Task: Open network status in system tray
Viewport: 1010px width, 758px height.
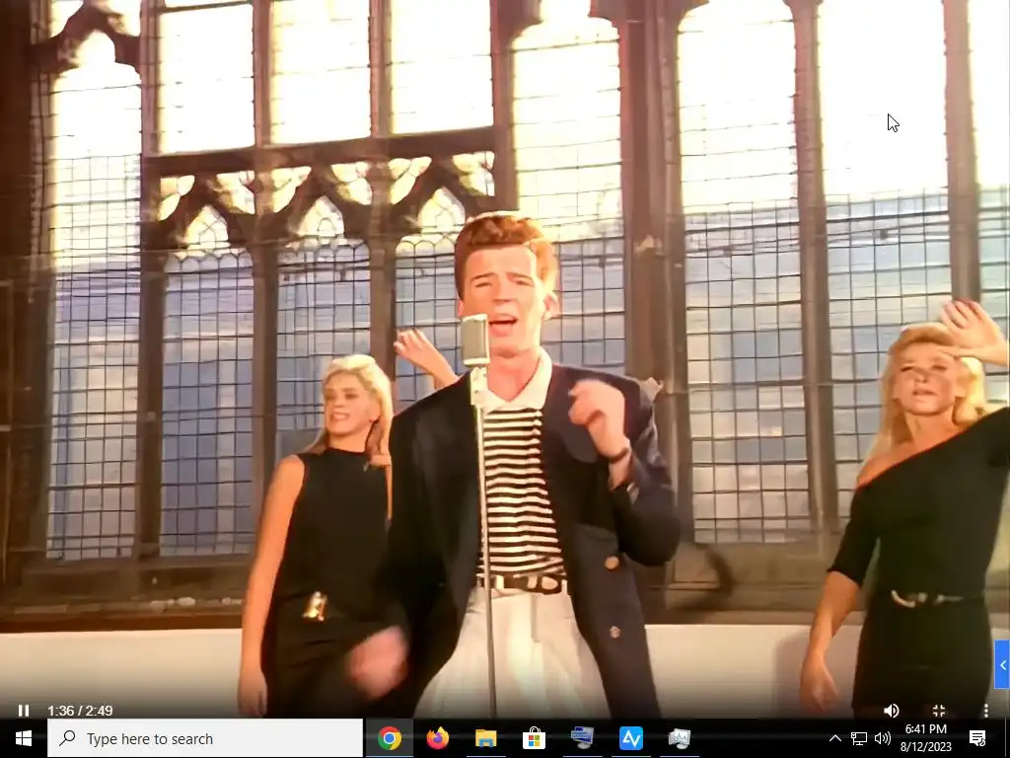Action: [x=859, y=738]
